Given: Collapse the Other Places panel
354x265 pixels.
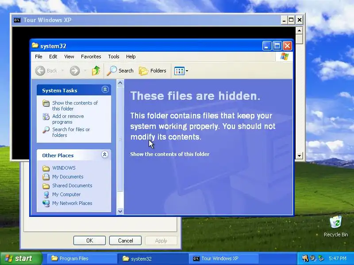Looking at the screenshot, I should [x=104, y=155].
